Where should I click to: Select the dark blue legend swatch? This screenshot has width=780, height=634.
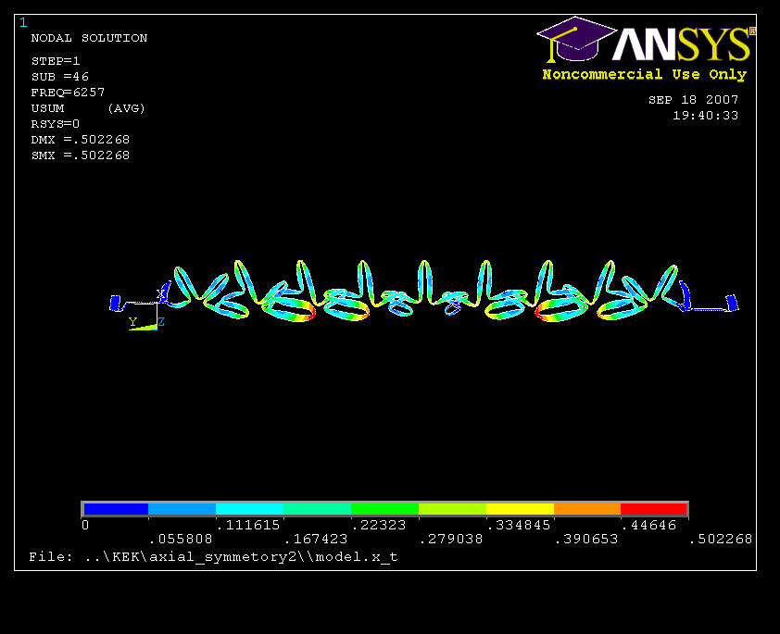pyautogui.click(x=116, y=509)
